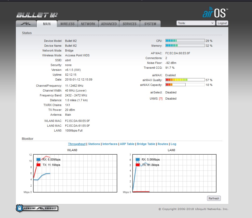
Task: Click the Bullet M2 logo
Action: (37, 15)
